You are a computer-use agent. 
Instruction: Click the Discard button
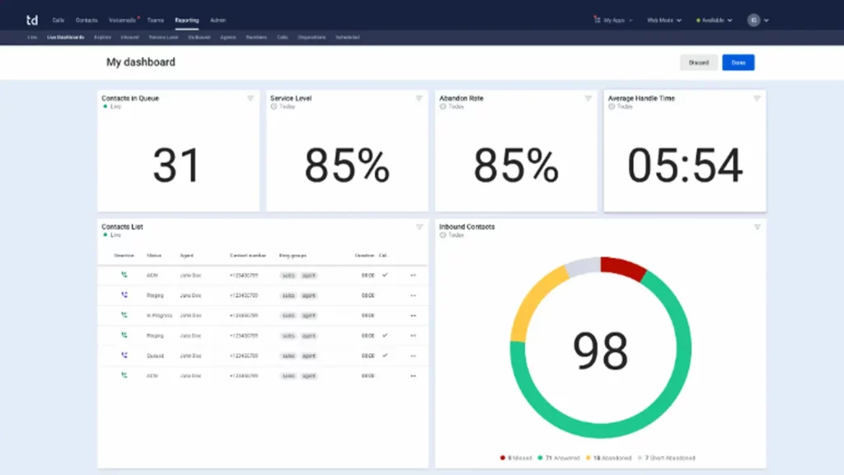(x=698, y=62)
